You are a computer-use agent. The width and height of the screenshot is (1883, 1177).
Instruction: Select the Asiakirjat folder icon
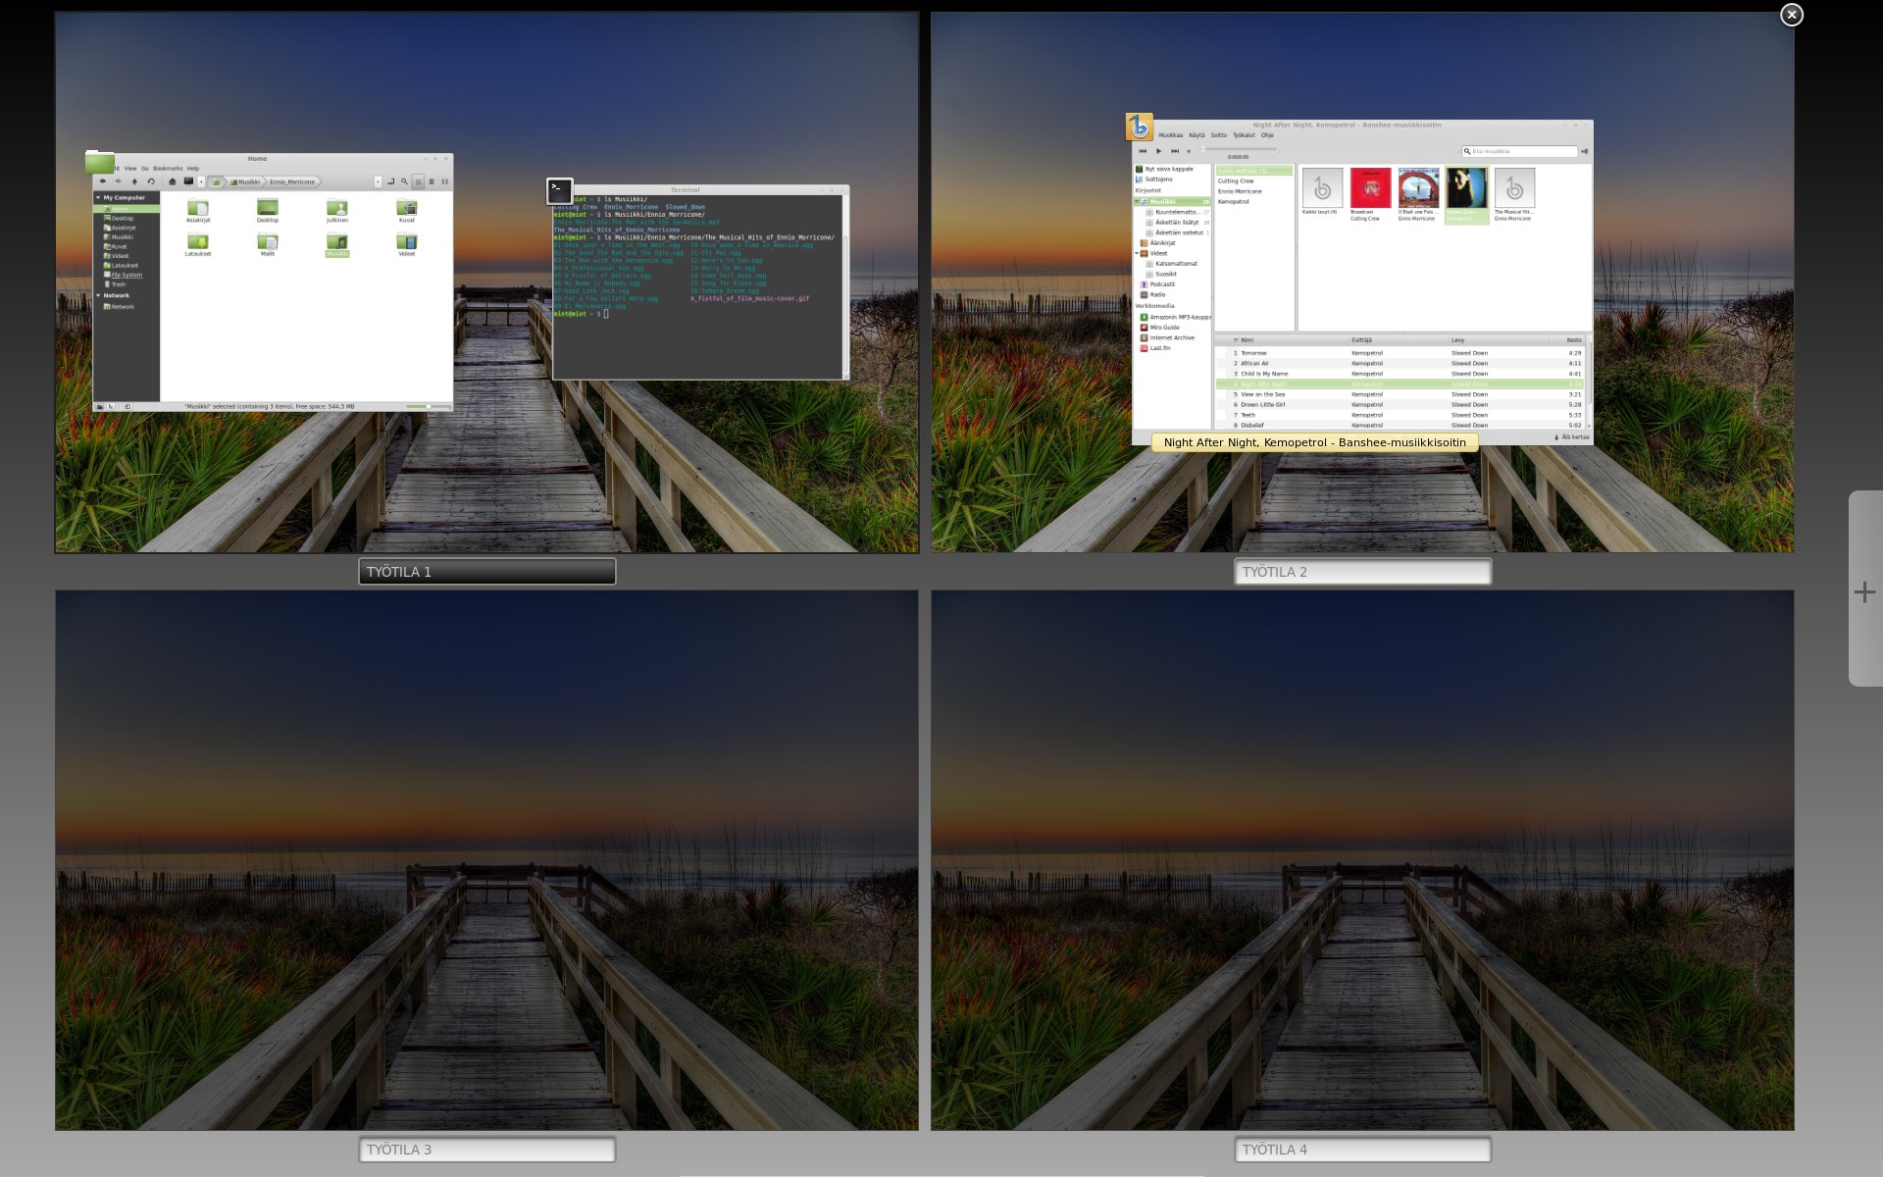point(198,208)
